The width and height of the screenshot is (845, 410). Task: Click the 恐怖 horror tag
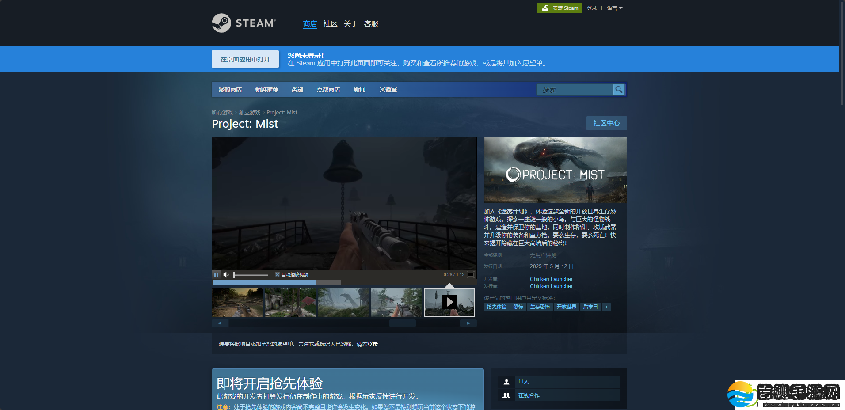(x=518, y=307)
